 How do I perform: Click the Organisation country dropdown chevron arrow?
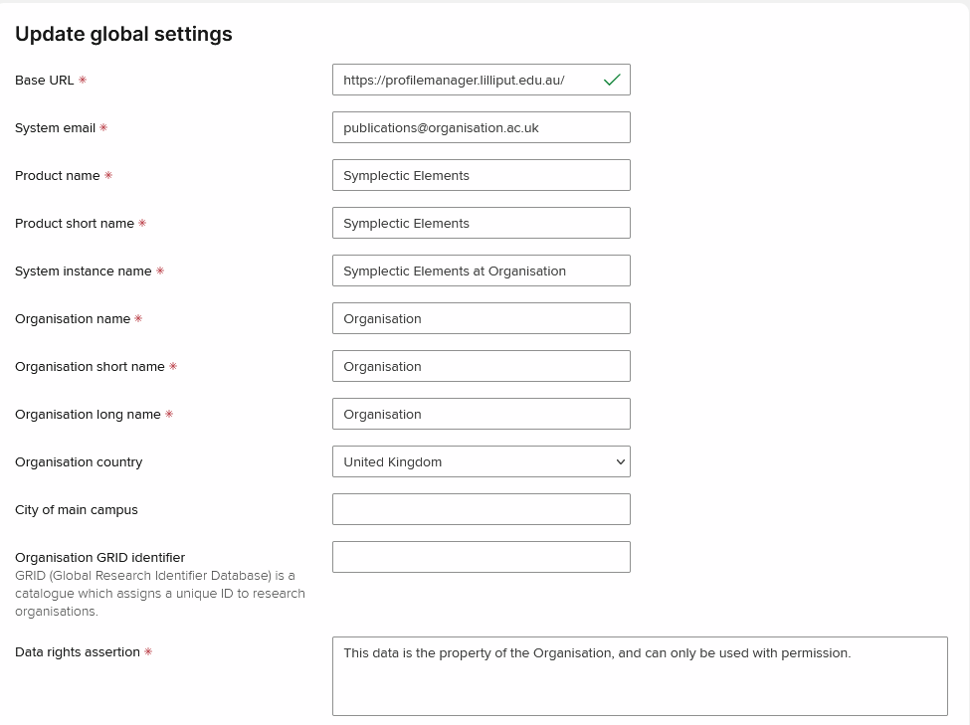(621, 461)
